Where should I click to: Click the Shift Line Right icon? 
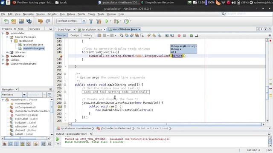click(x=172, y=36)
